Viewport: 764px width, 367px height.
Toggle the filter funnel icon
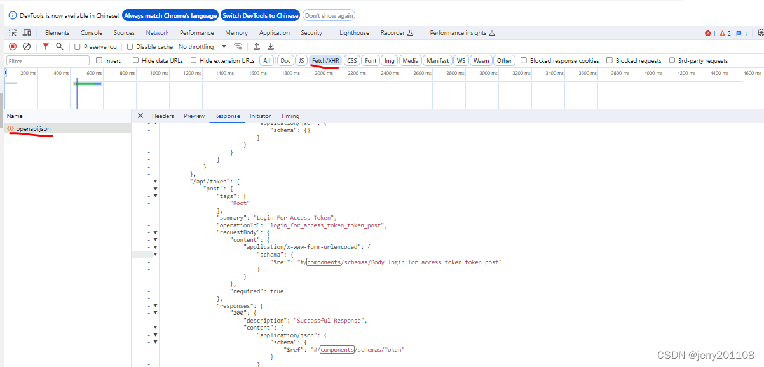pos(45,46)
